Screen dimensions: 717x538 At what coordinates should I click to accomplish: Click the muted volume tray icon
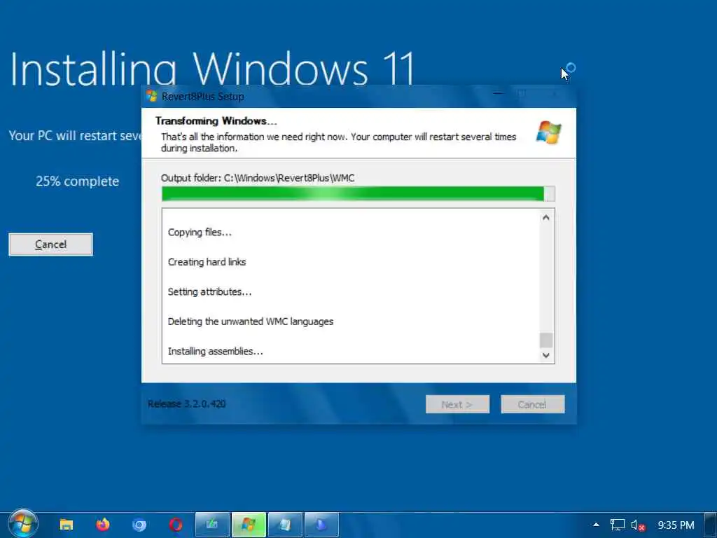638,525
